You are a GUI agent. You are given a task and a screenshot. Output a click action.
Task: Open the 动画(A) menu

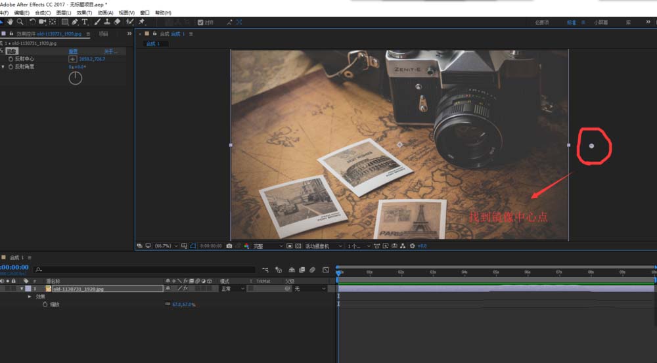(x=105, y=12)
